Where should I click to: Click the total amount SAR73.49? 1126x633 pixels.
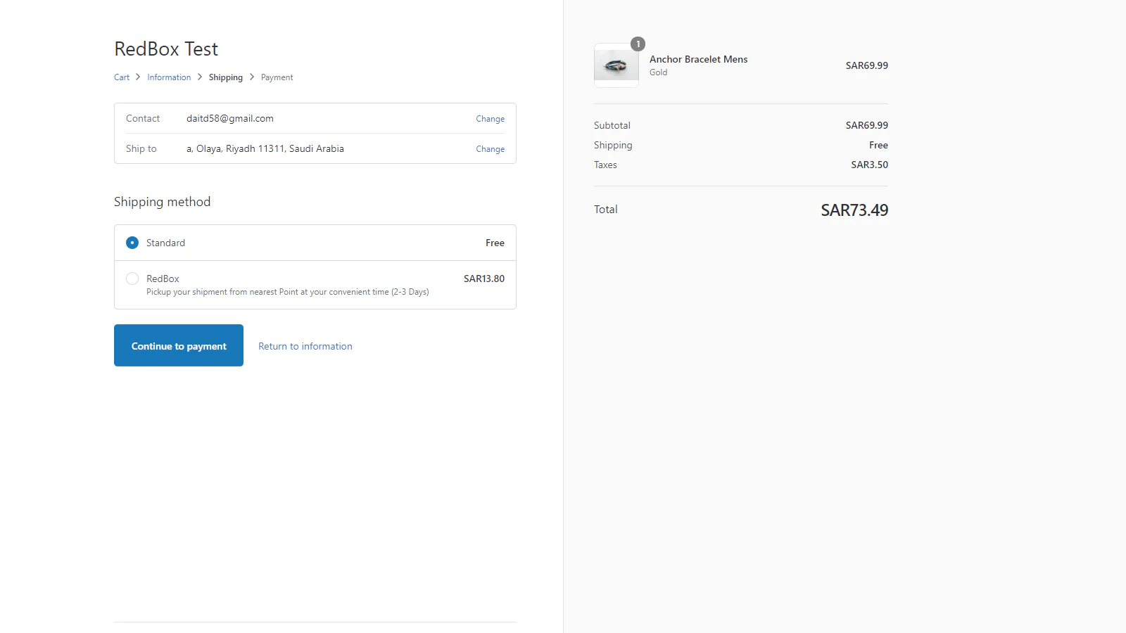[x=854, y=210]
